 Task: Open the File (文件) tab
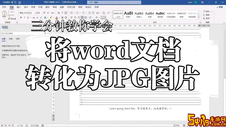[x=4, y=7]
